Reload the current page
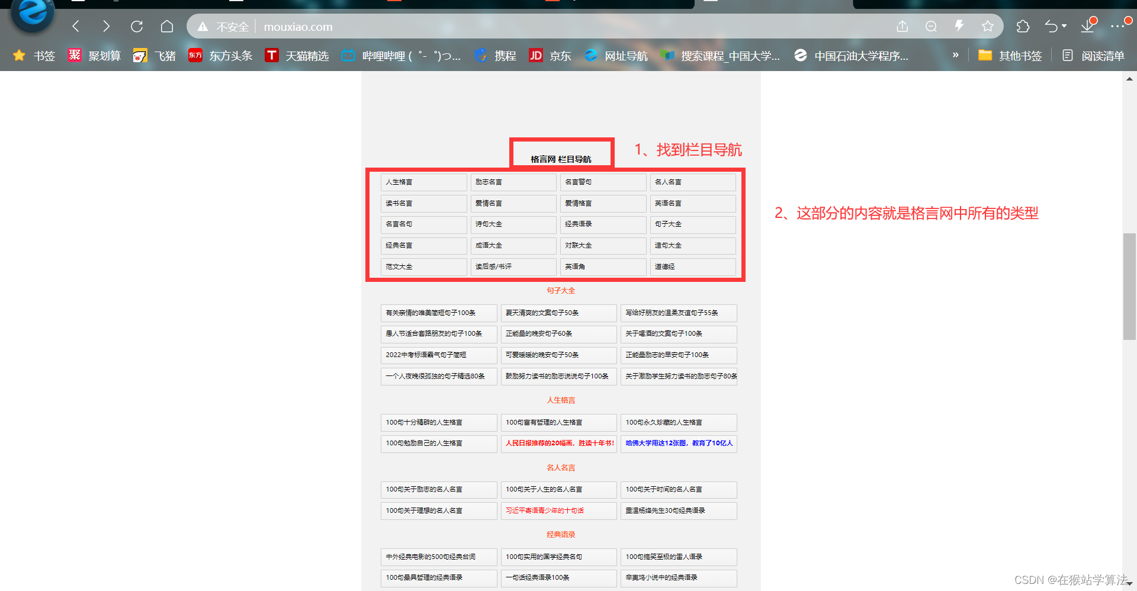 [x=137, y=26]
